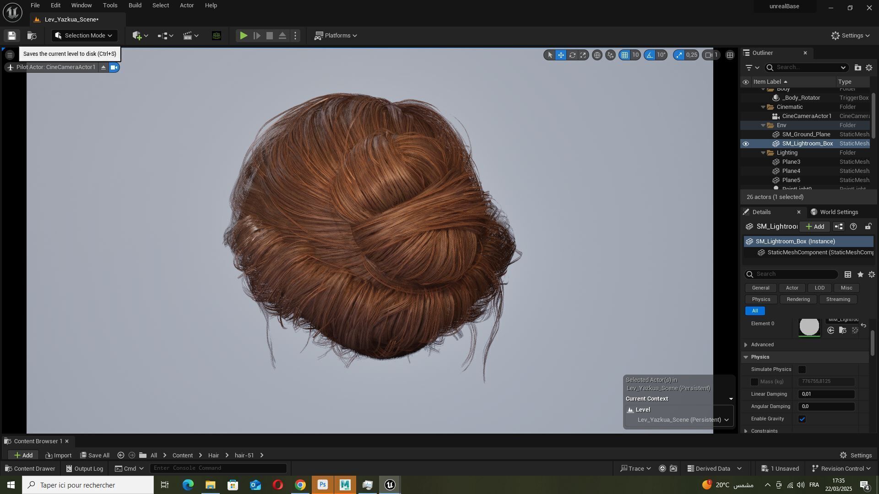Toggle visibility eye for SM_Lightroom_Box
The width and height of the screenshot is (879, 494).
point(746,144)
